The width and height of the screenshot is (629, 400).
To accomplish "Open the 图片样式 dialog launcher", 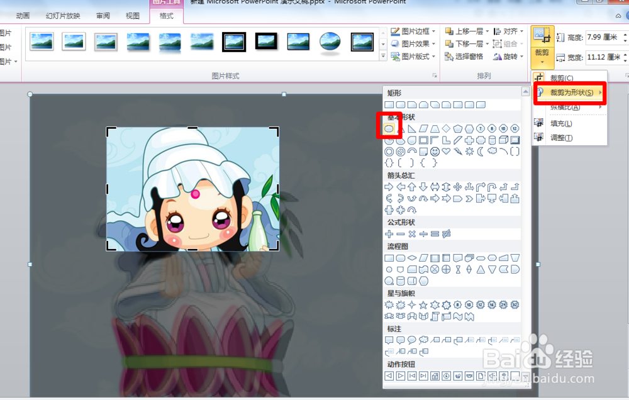I will click(435, 75).
